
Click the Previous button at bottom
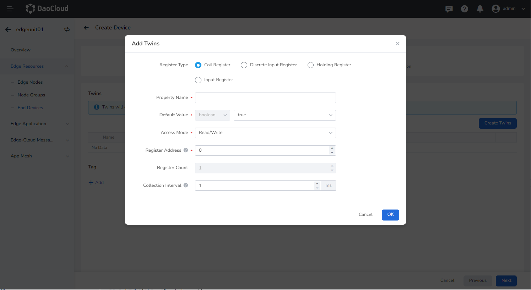tap(478, 280)
